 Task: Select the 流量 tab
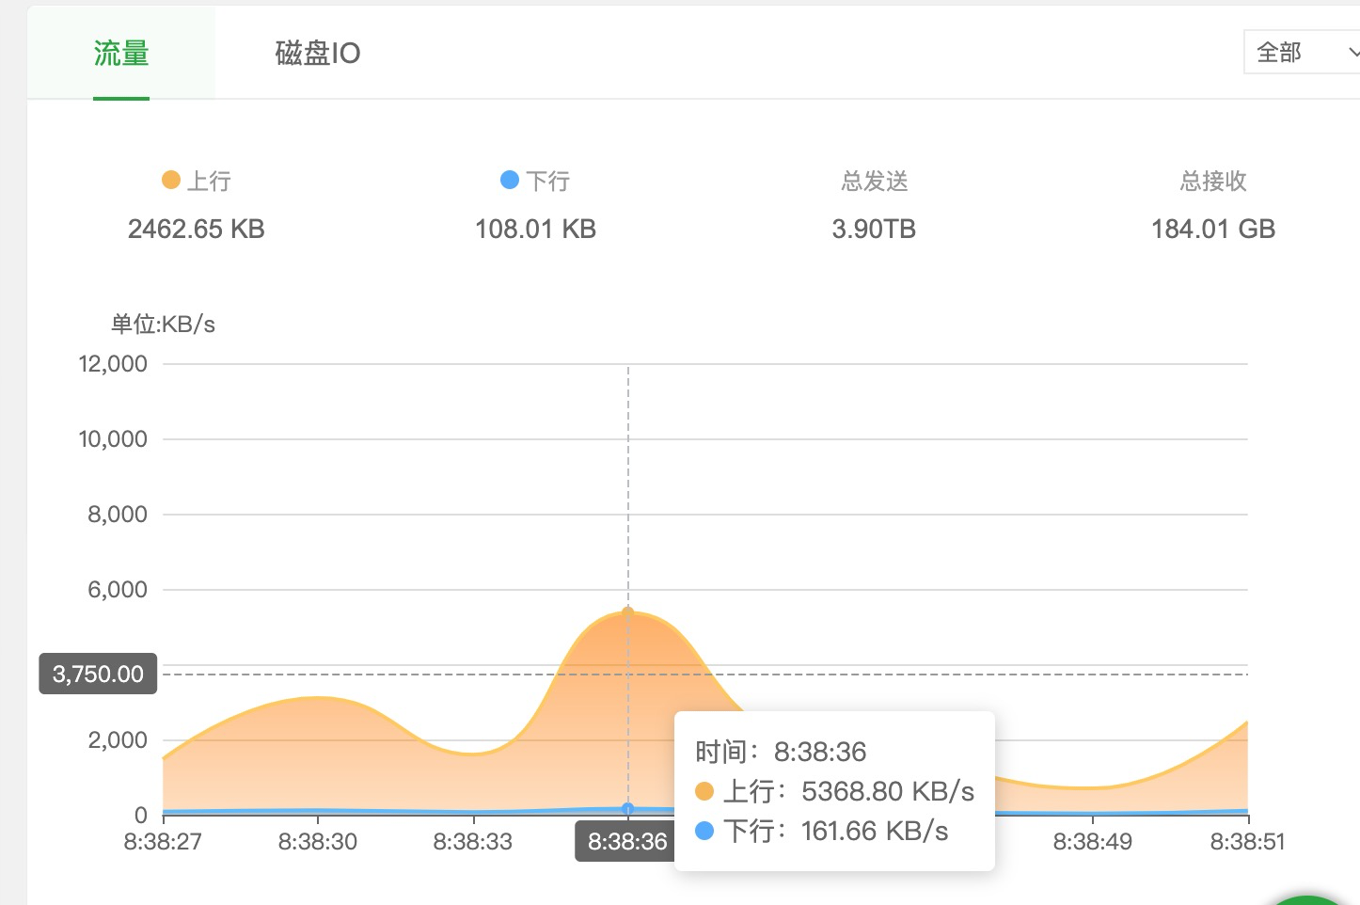pos(120,55)
